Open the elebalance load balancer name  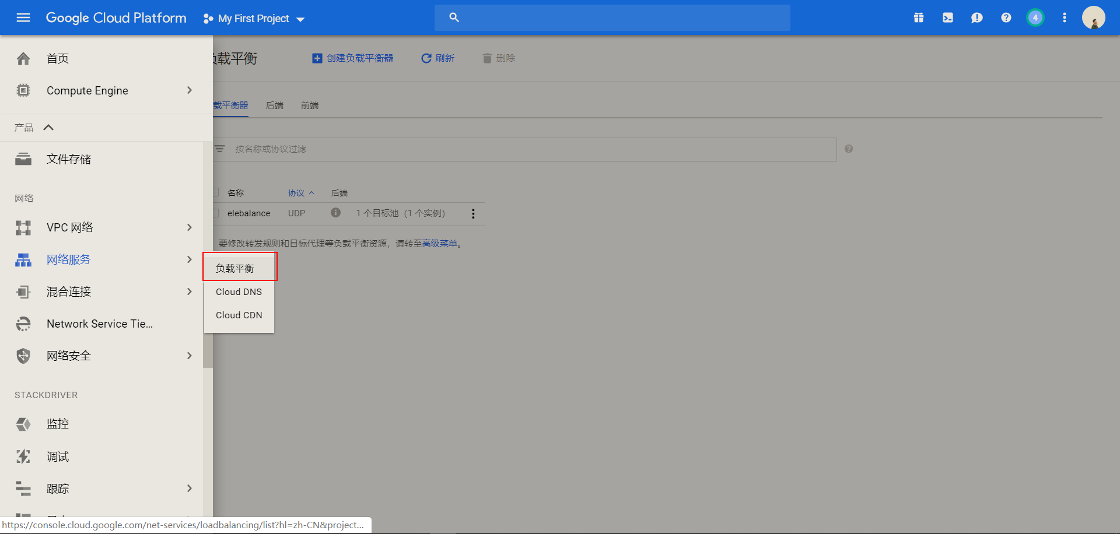click(249, 213)
